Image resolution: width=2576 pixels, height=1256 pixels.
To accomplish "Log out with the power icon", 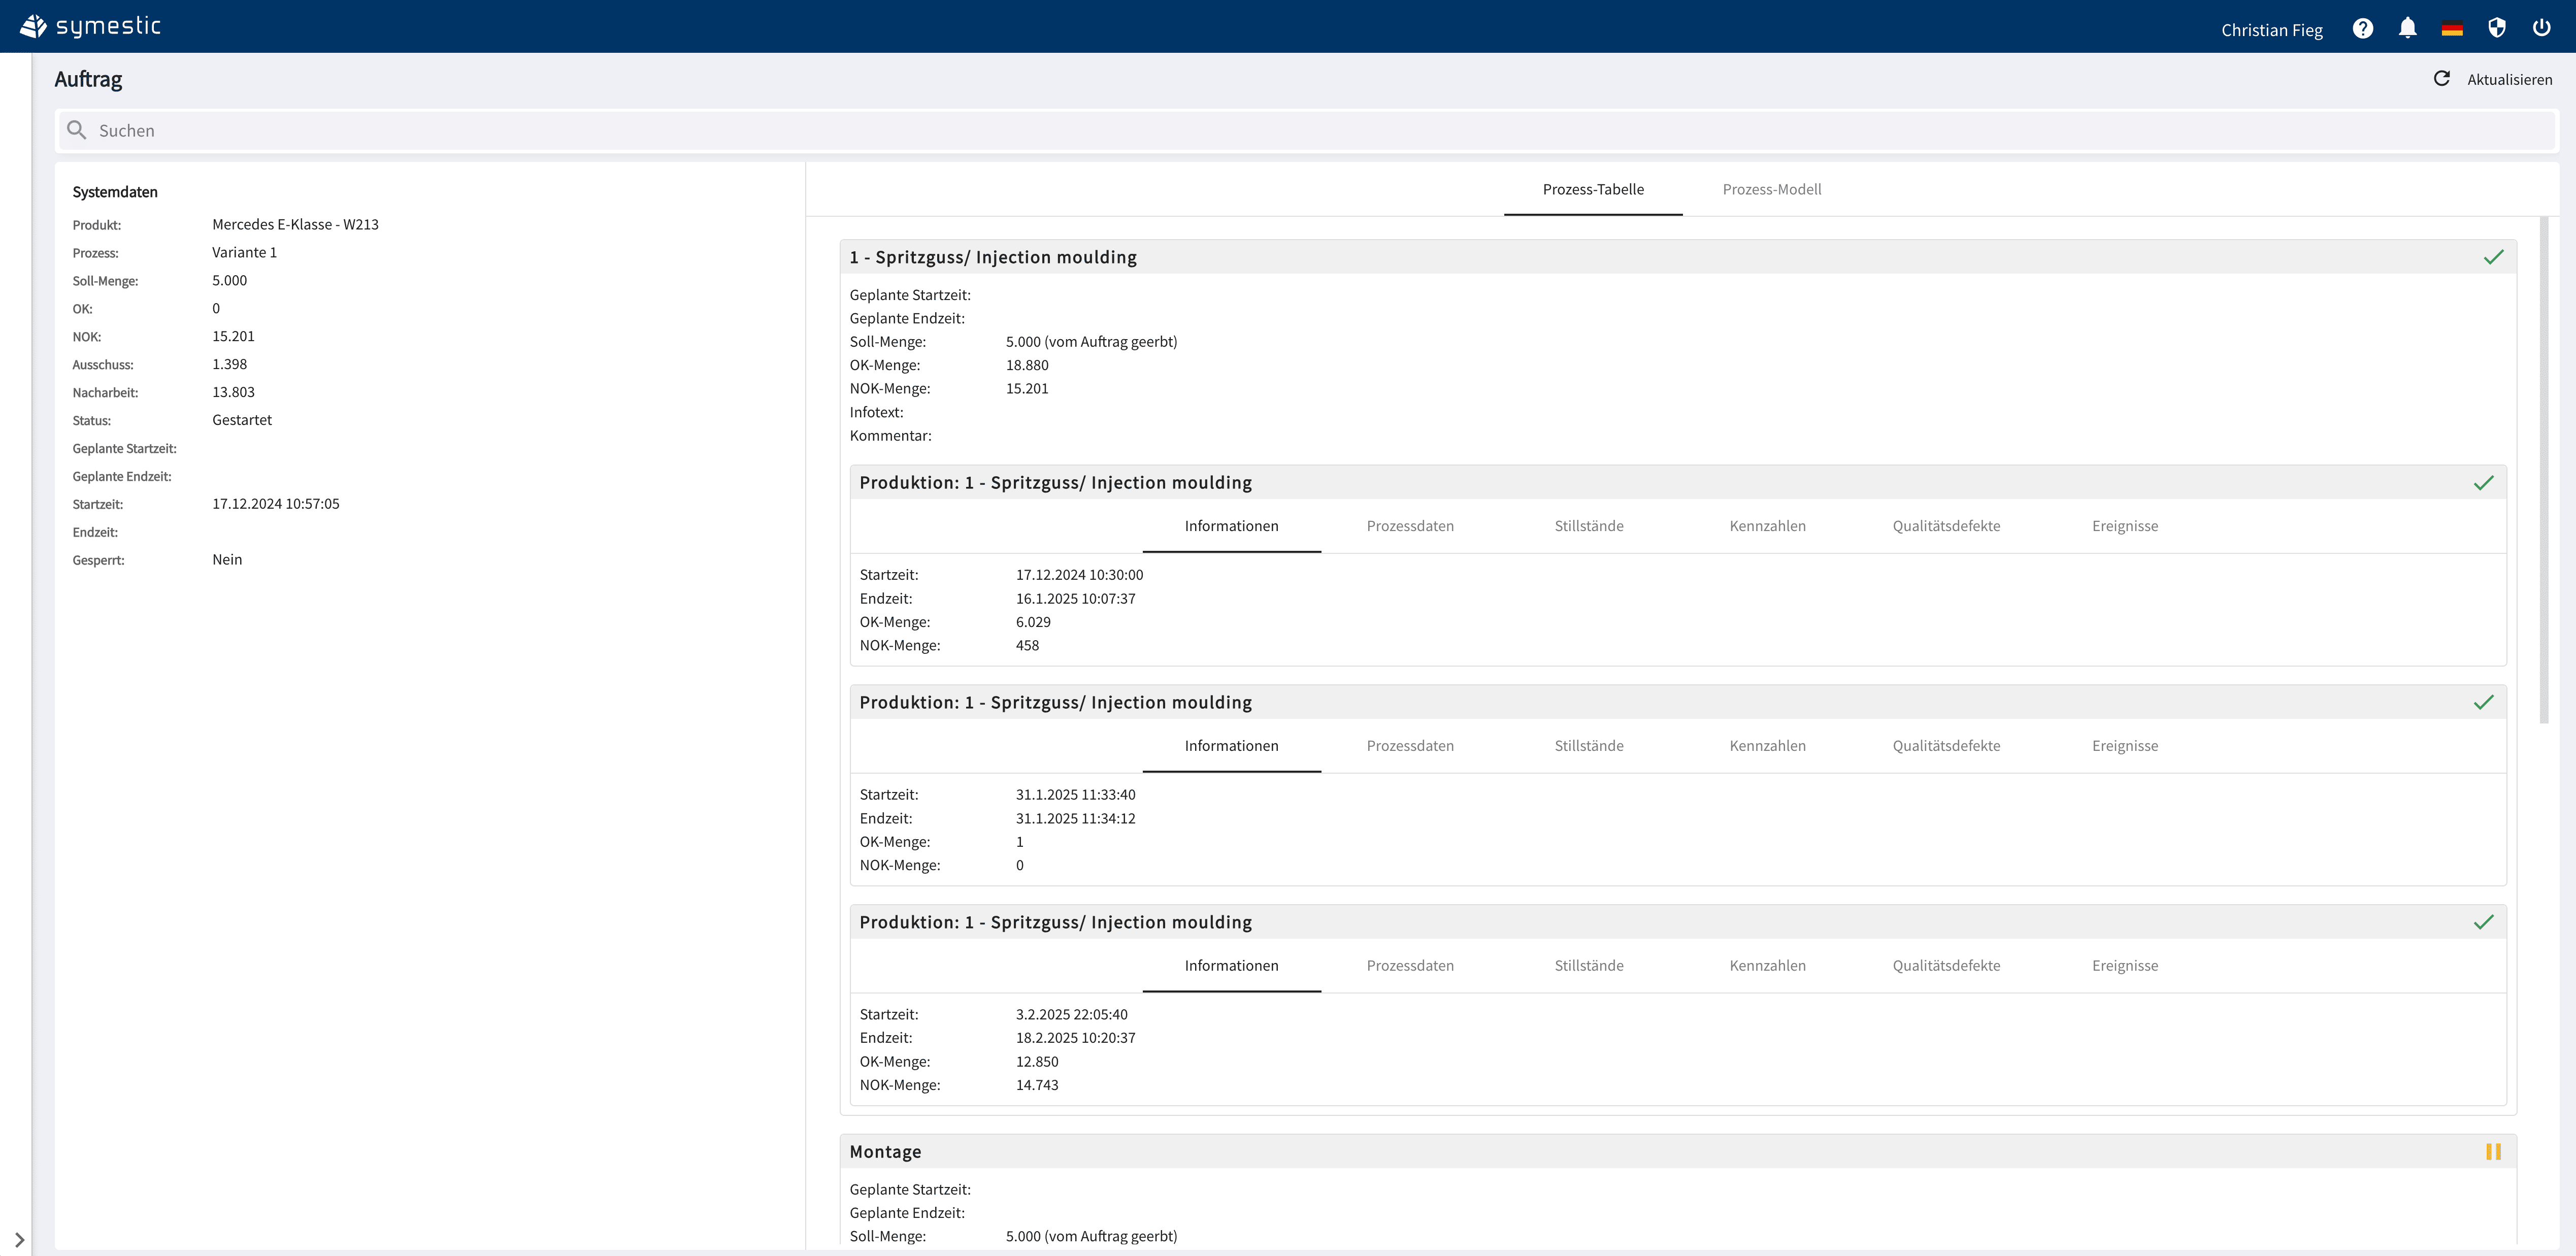I will point(2541,28).
